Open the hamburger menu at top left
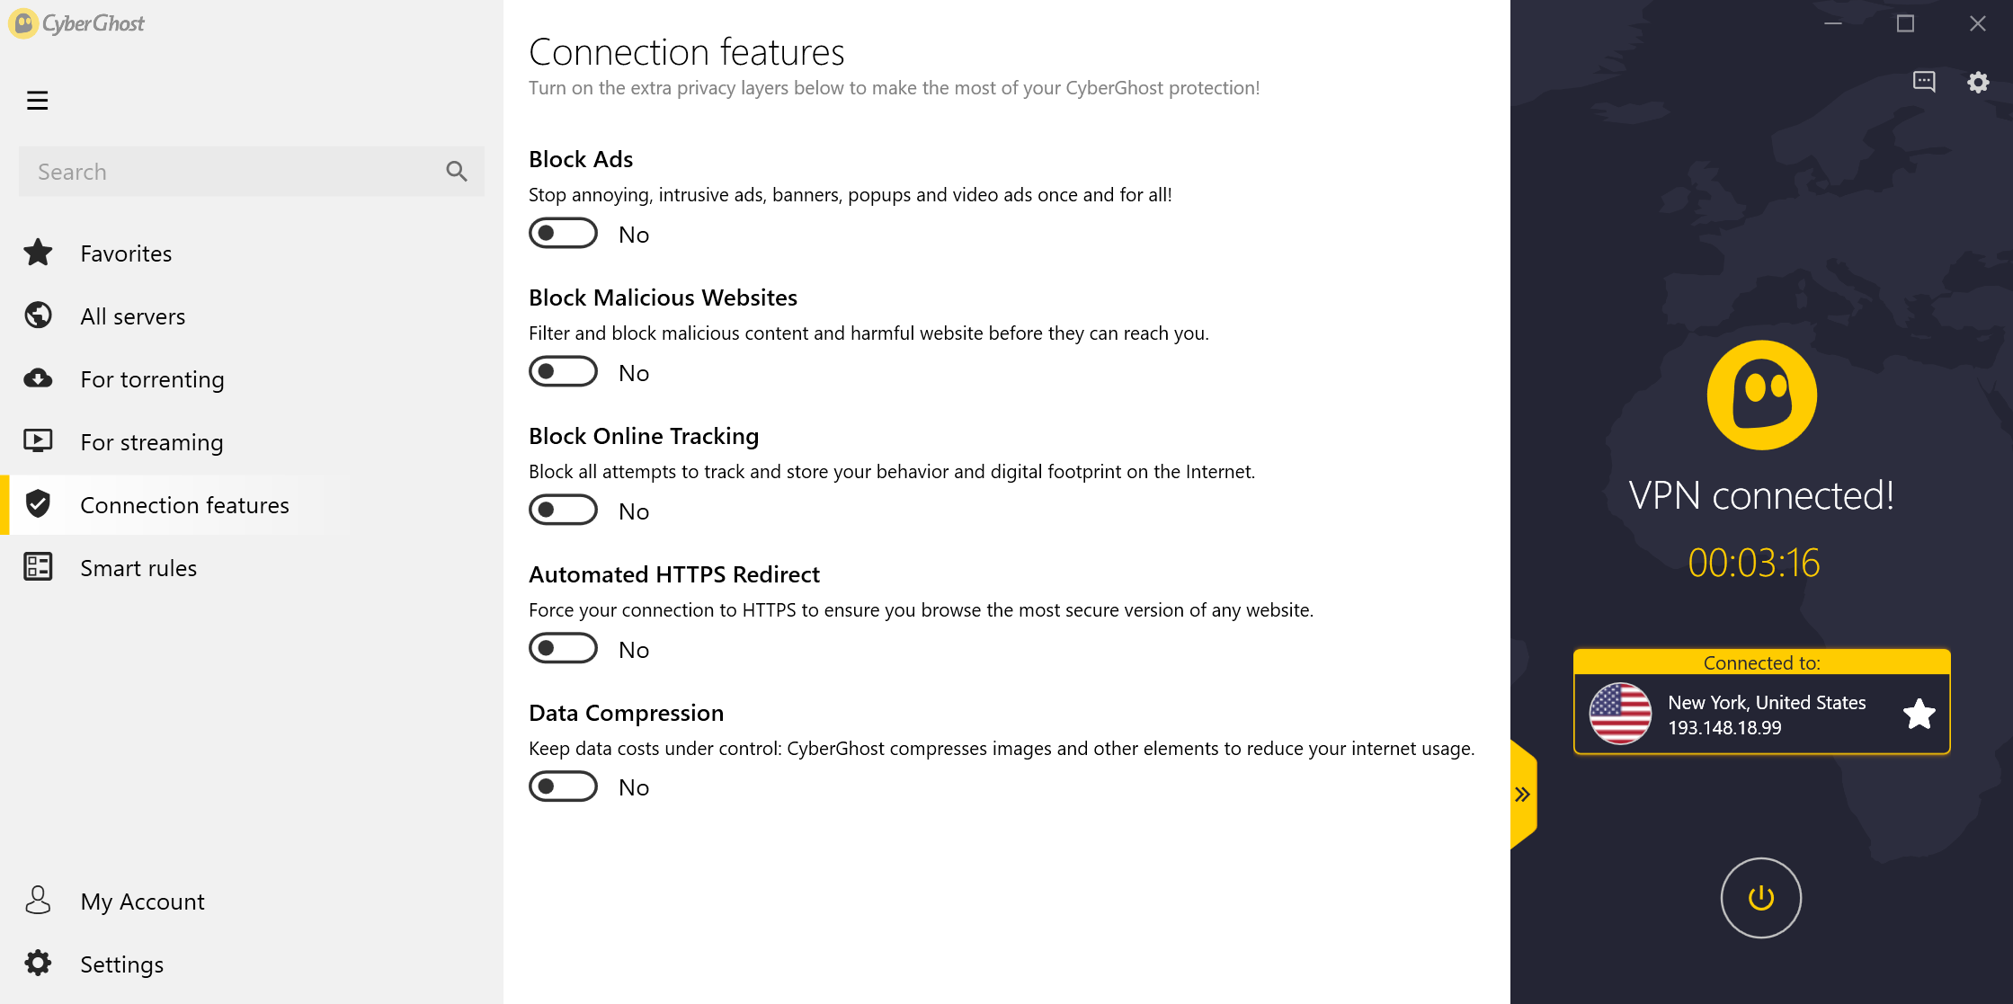The image size is (2013, 1004). tap(37, 100)
